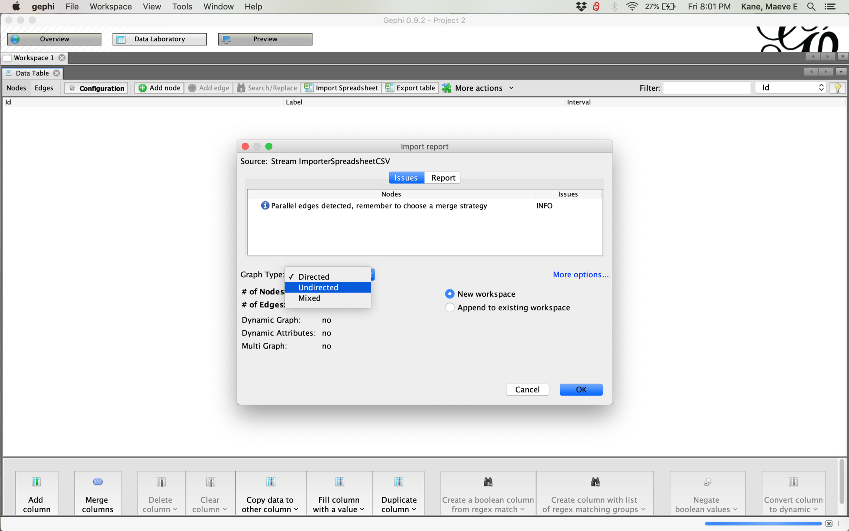The height and width of the screenshot is (531, 849).
Task: Click the Merge columns icon
Action: pos(97,481)
